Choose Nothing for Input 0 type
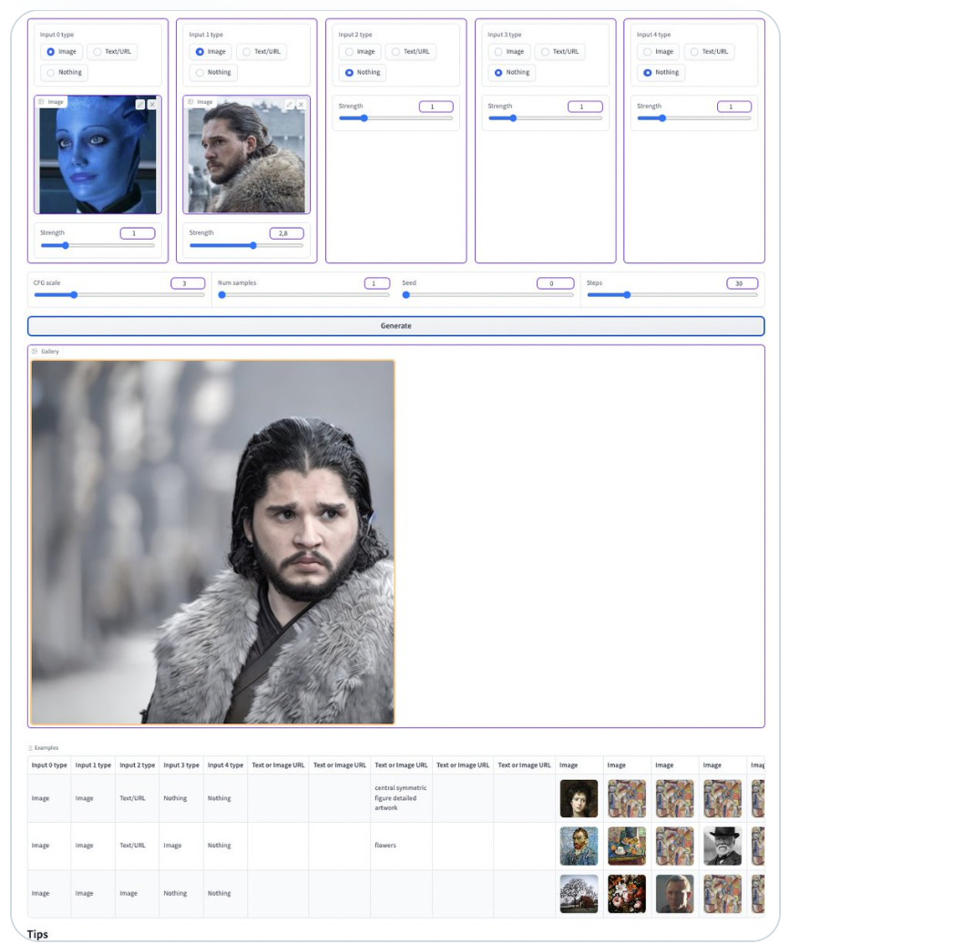This screenshot has height=944, width=964. [64, 73]
